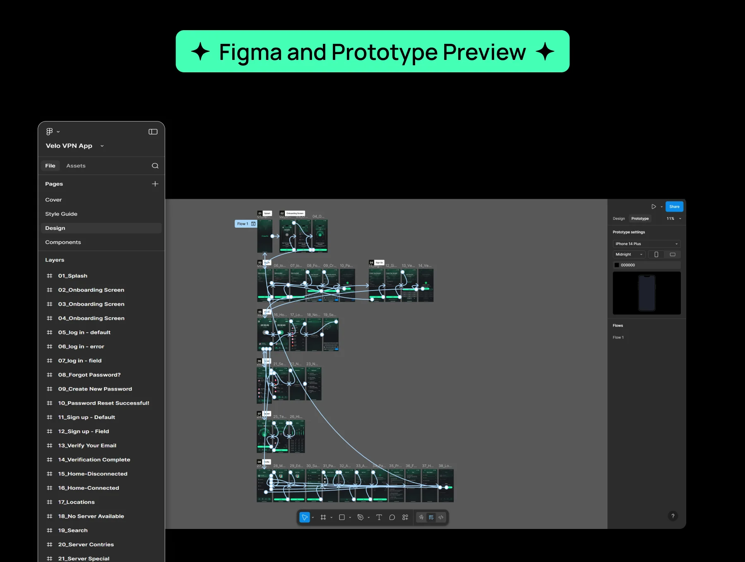The height and width of the screenshot is (562, 745).
Task: Expand the shape tool options chevron
Action: 350,517
